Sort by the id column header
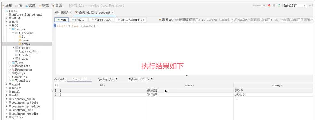Viewport: 315px width, 120px height. pyautogui.click(x=102, y=85)
